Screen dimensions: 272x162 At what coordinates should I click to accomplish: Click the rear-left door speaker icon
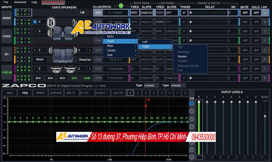51,50
